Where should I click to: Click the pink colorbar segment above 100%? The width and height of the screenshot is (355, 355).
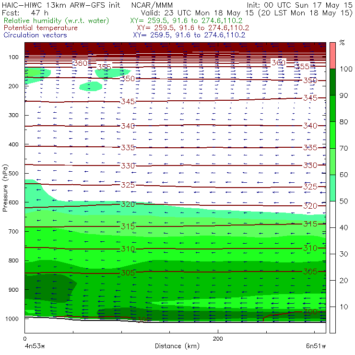332,56
